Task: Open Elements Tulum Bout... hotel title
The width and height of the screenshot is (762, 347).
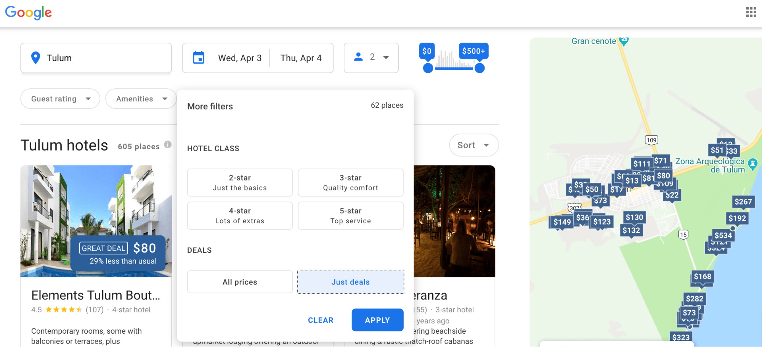Action: 96,295
